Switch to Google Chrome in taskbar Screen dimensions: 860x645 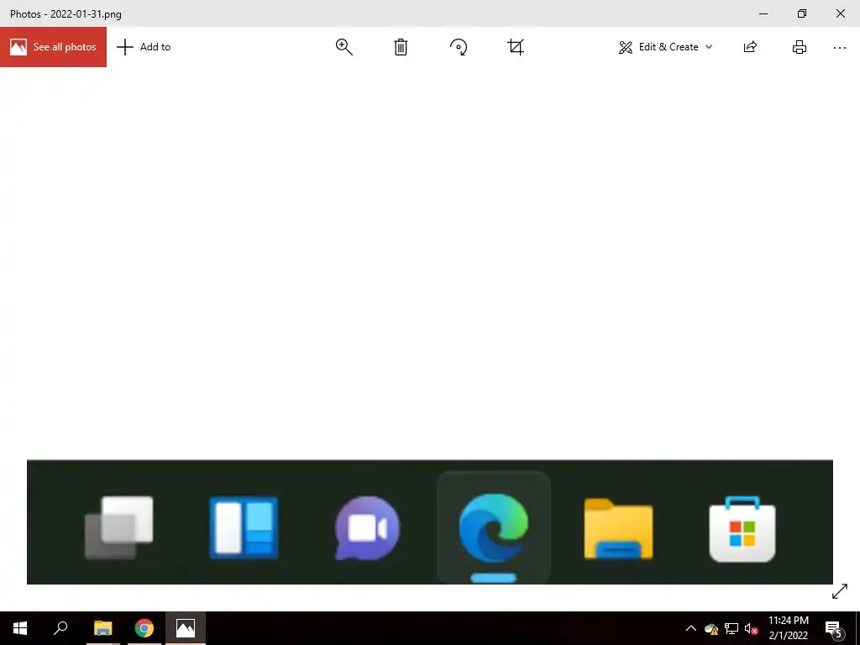point(144,628)
